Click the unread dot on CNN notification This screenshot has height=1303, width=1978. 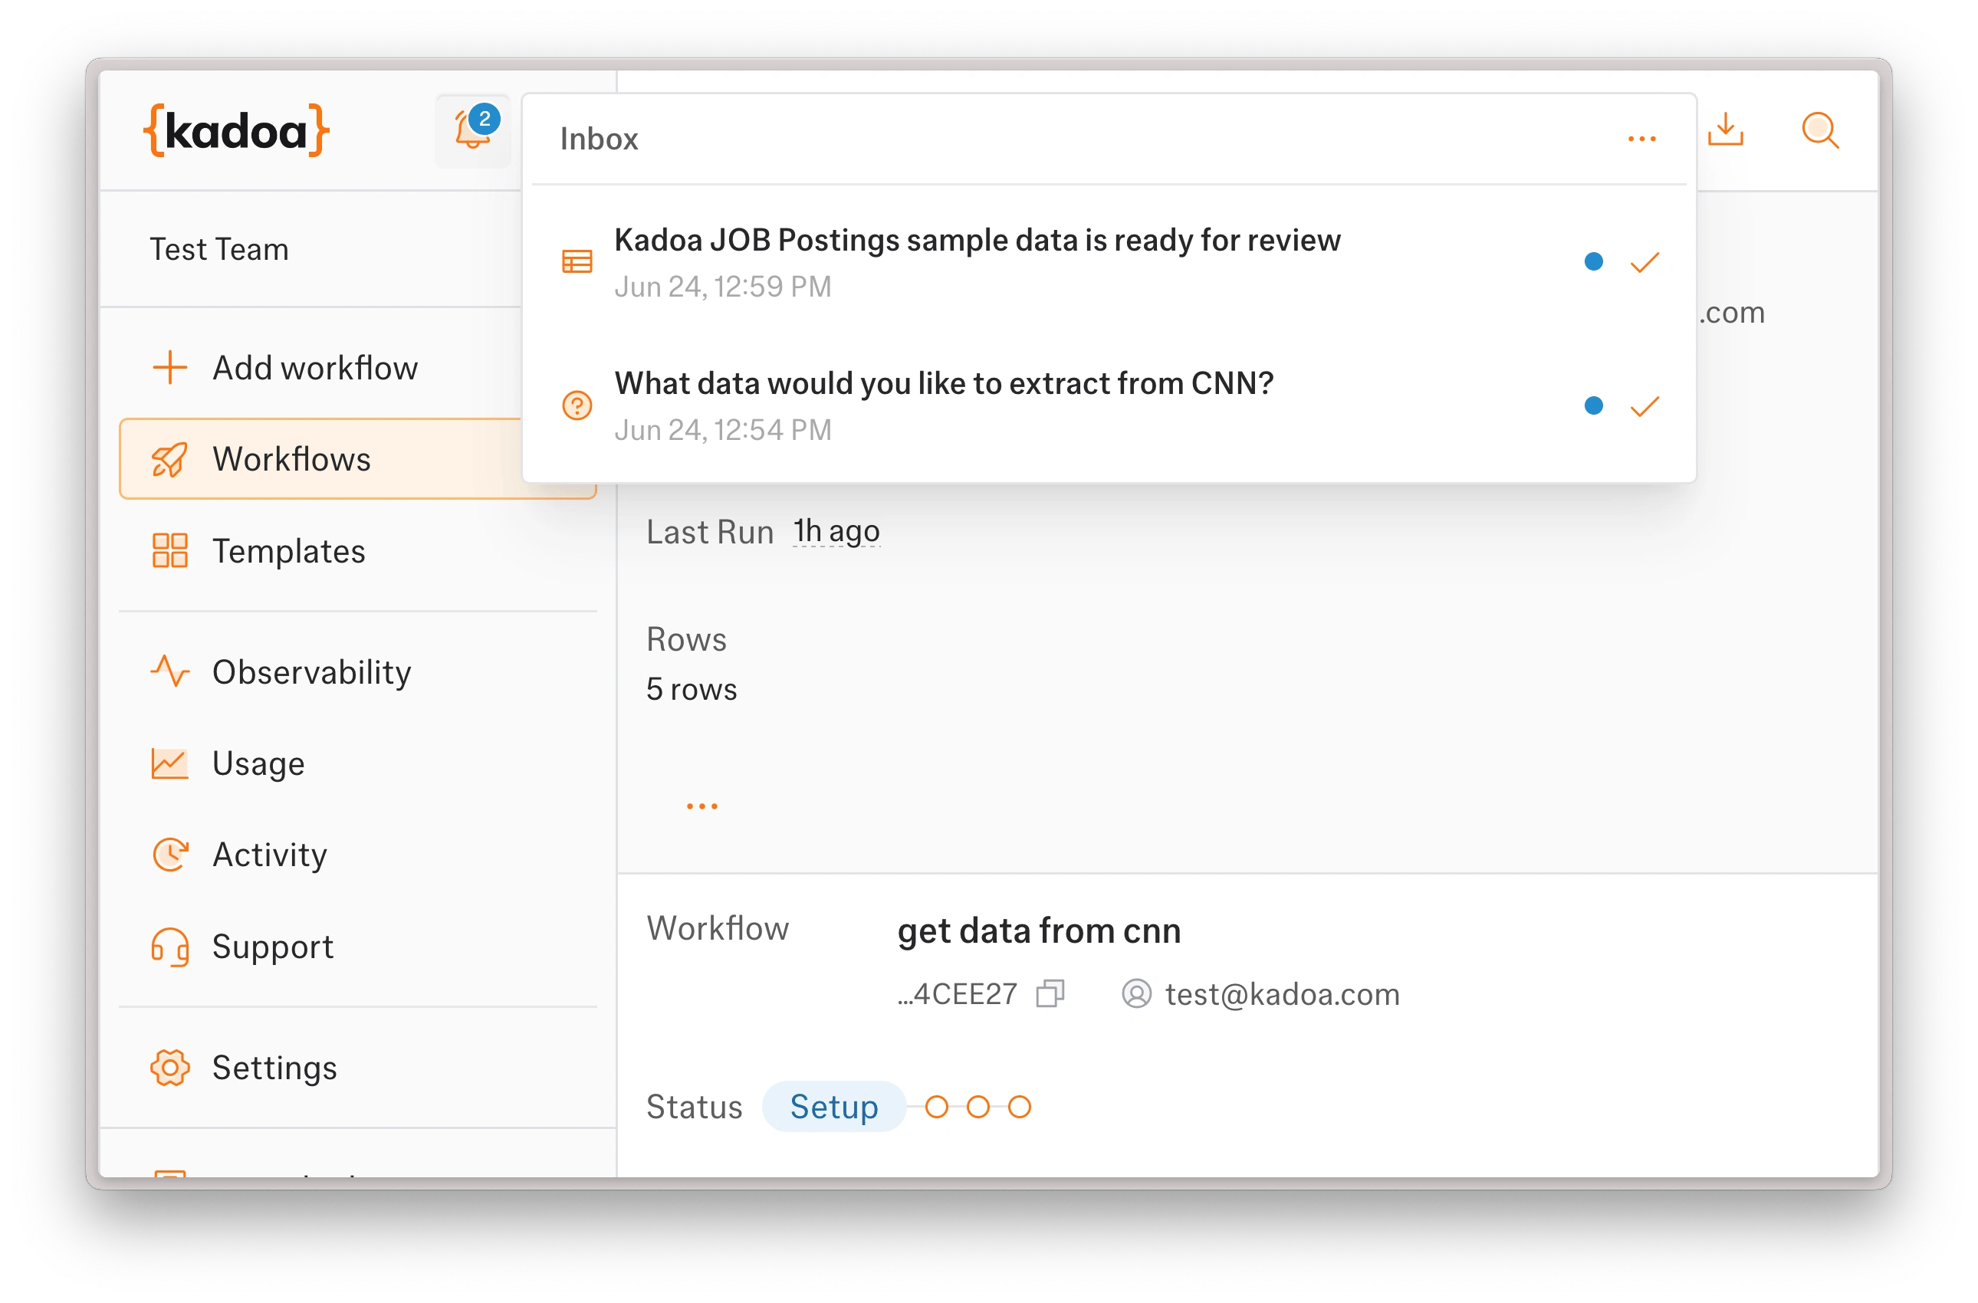[x=1593, y=405]
